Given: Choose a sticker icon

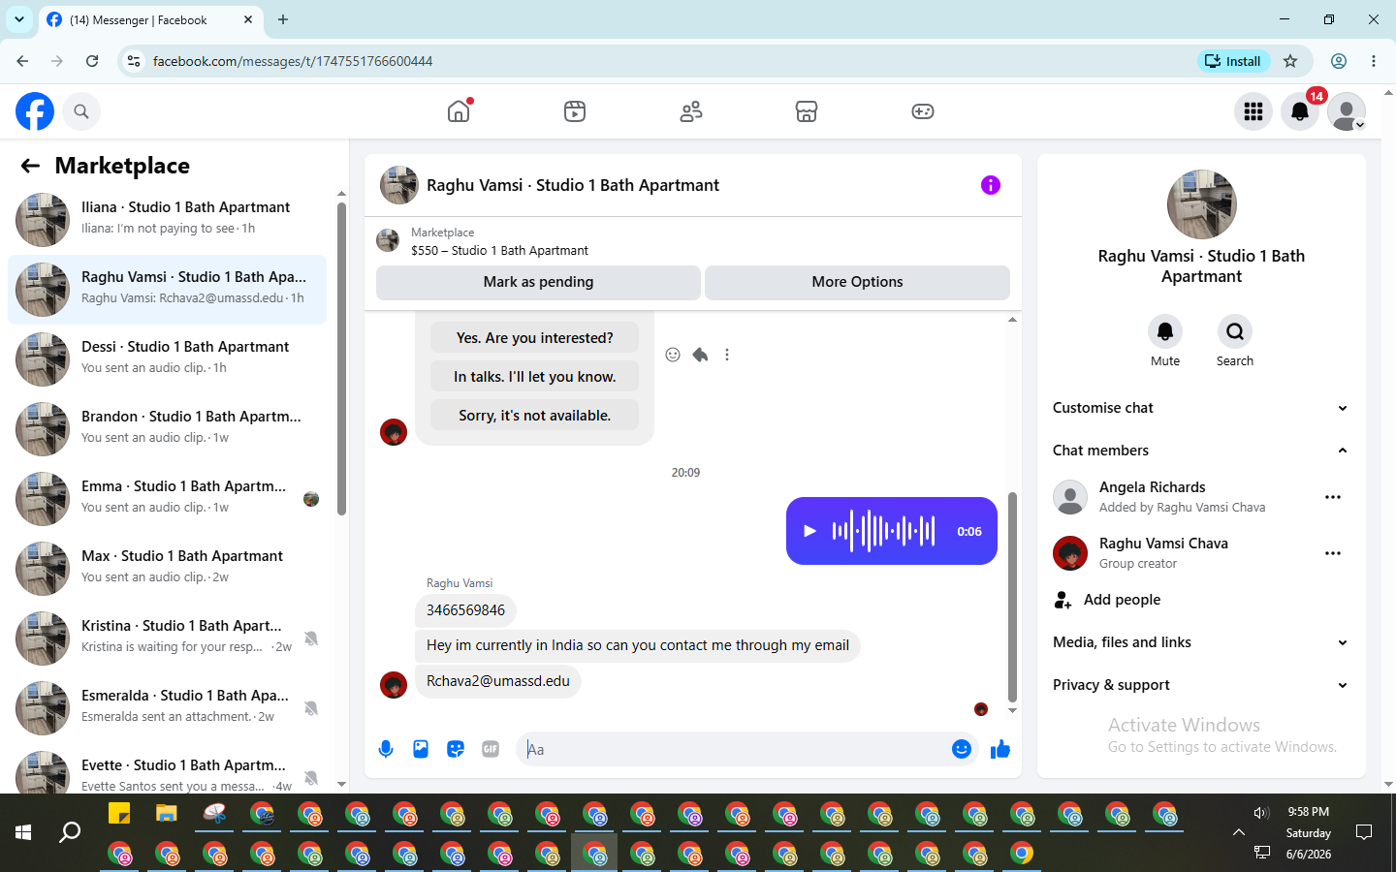Looking at the screenshot, I should 456,749.
